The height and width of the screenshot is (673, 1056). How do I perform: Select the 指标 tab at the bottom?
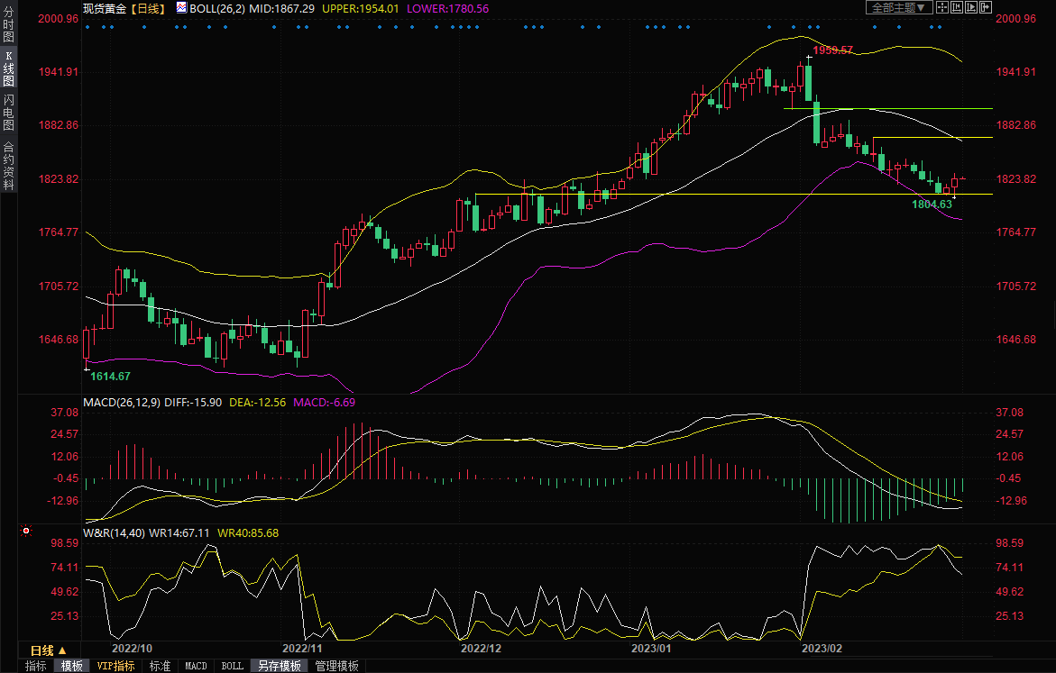click(x=36, y=666)
